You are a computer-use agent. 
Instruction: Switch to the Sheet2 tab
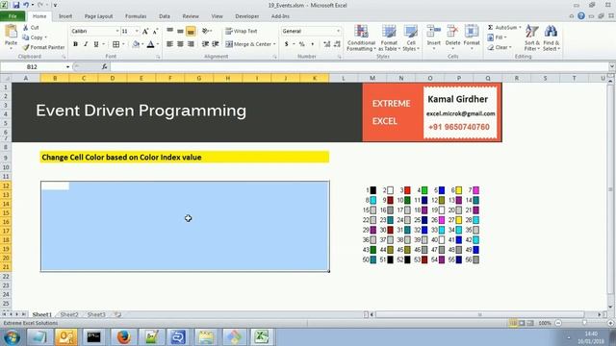[x=69, y=314]
